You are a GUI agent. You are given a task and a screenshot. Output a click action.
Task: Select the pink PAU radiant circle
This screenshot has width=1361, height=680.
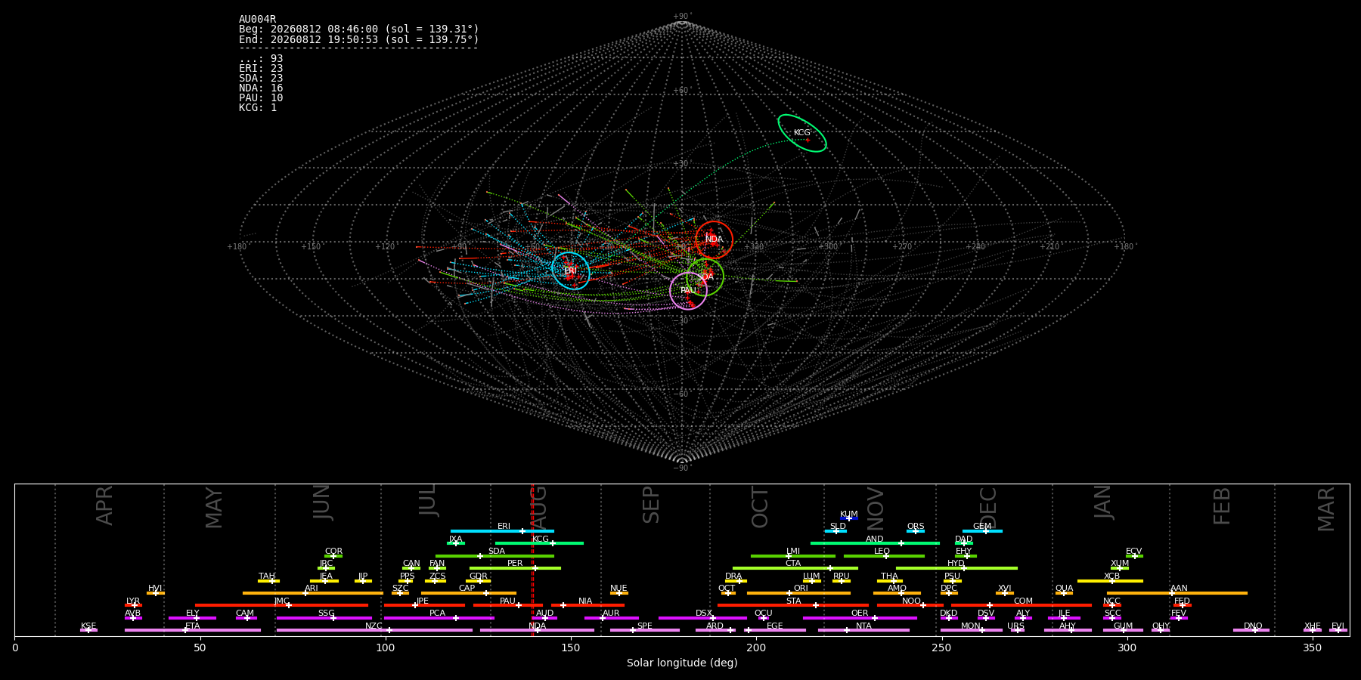point(688,291)
